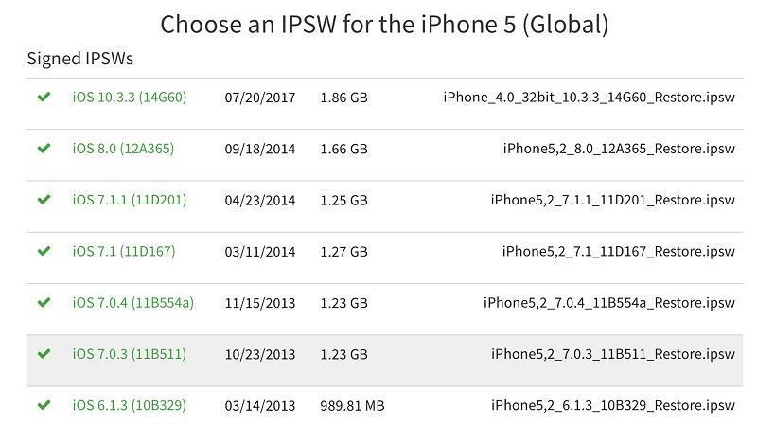This screenshot has width=757, height=426.
Task: Choose the iOS 7.1 (11D167) link
Action: (x=124, y=251)
